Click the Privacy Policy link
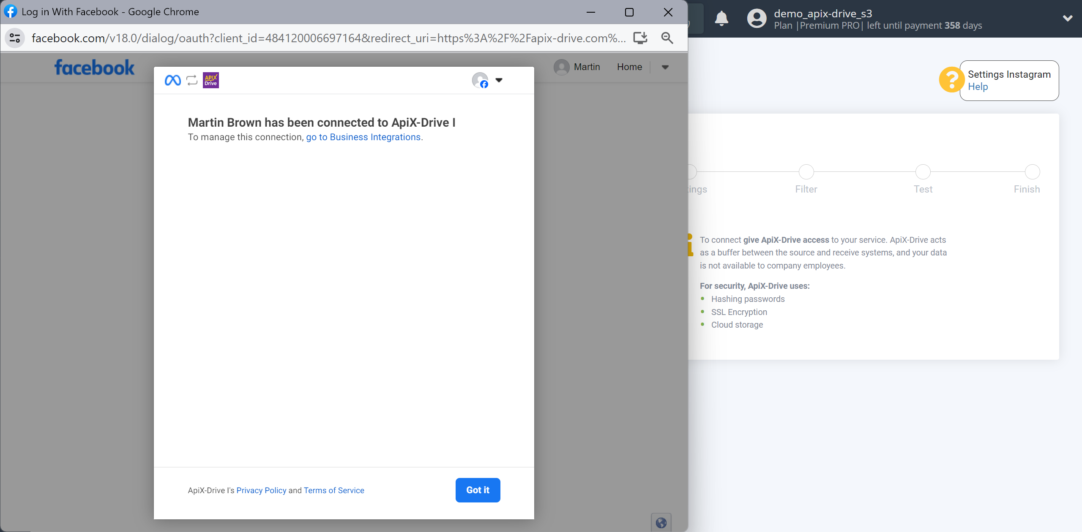 click(x=262, y=490)
